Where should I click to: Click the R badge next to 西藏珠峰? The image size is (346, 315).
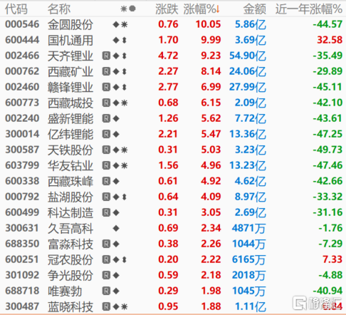pos(106,181)
